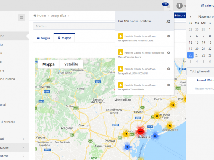The height and width of the screenshot is (160, 214).
Task: Select day 26 in the calendar
Action: click(191, 55)
